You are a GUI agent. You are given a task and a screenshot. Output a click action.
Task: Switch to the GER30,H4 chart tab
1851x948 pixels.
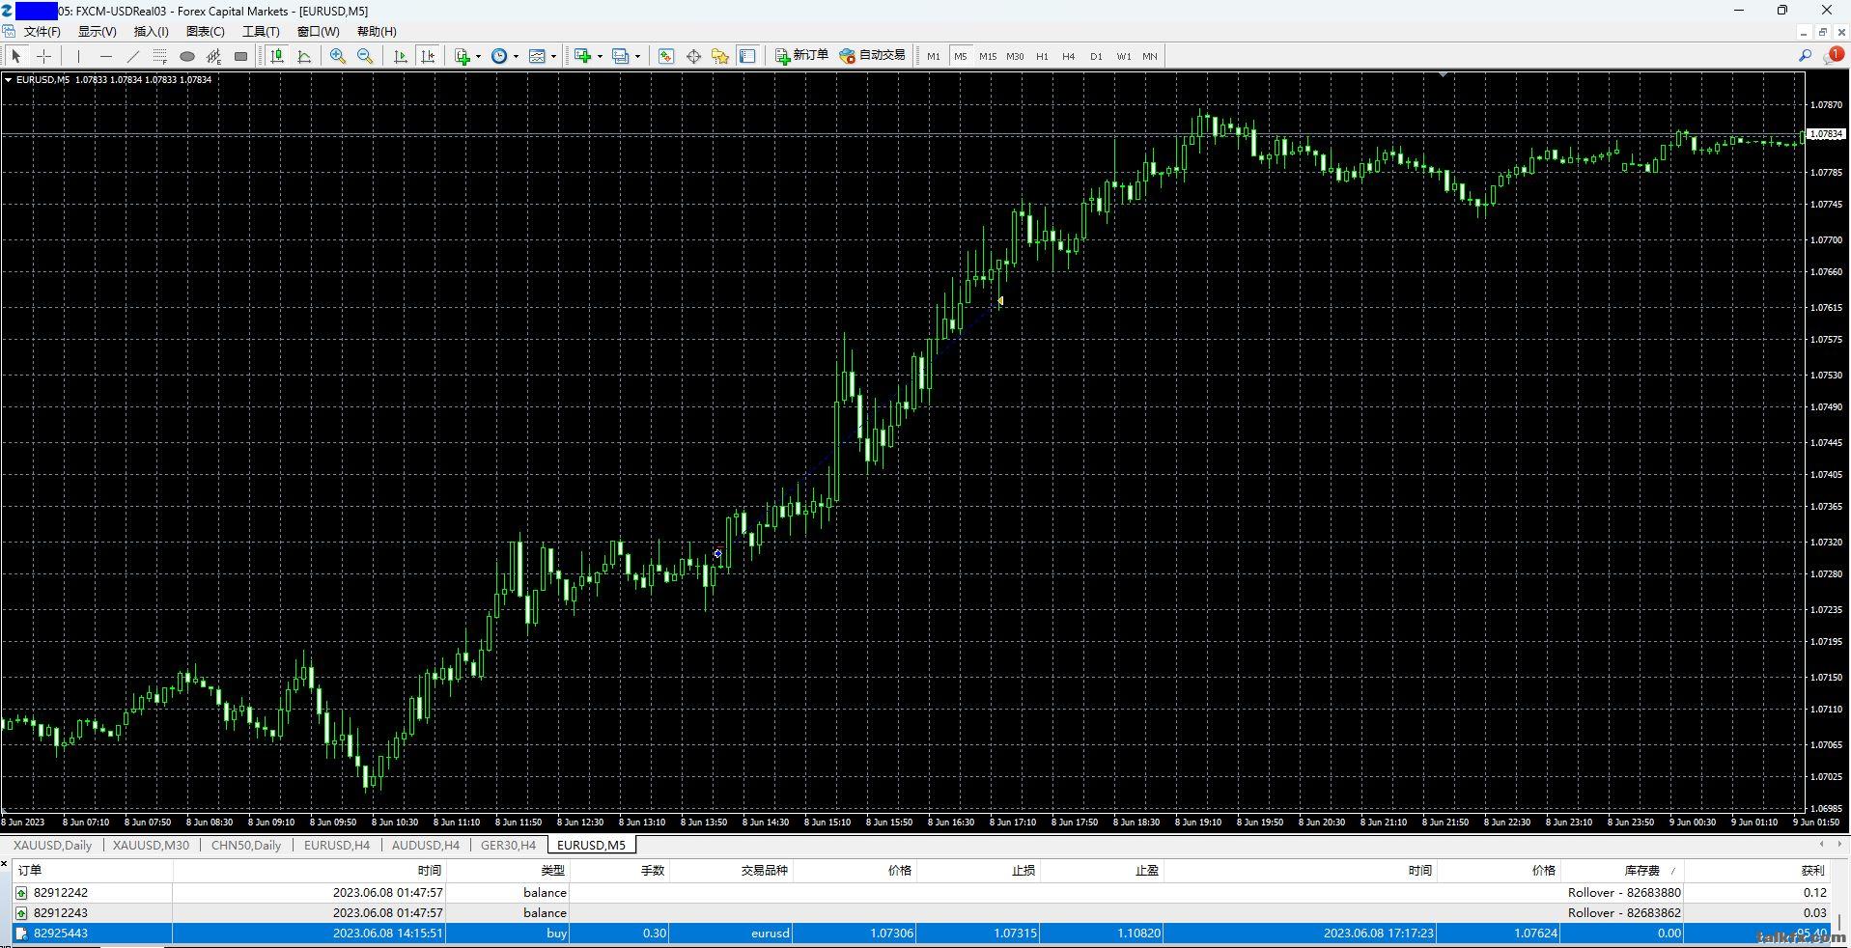509,845
